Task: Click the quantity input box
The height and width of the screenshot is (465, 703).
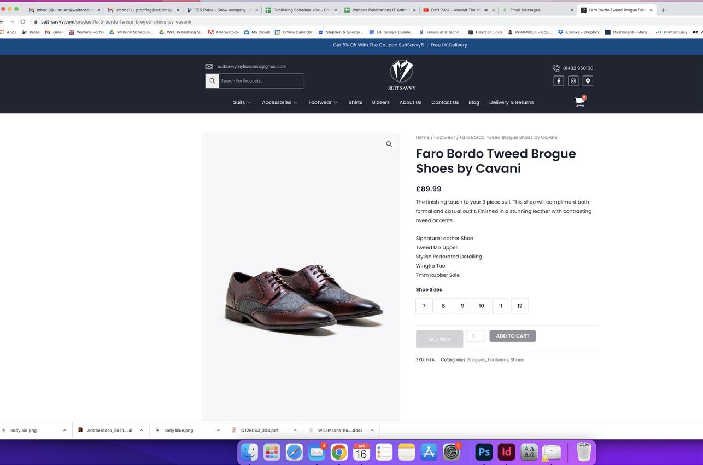Action: (475, 336)
